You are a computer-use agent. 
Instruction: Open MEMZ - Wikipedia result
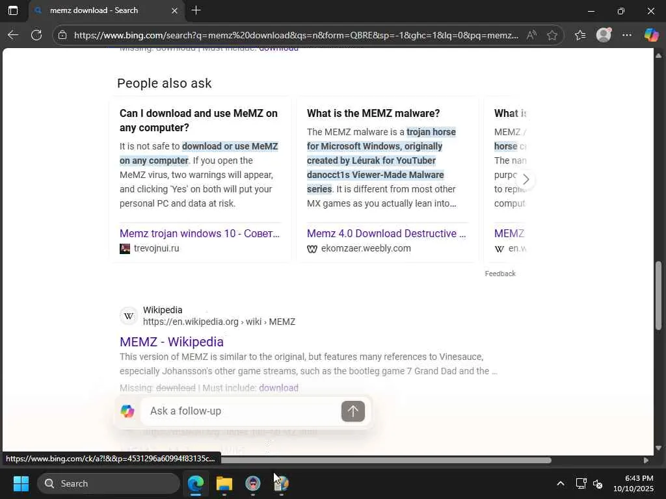tap(172, 342)
